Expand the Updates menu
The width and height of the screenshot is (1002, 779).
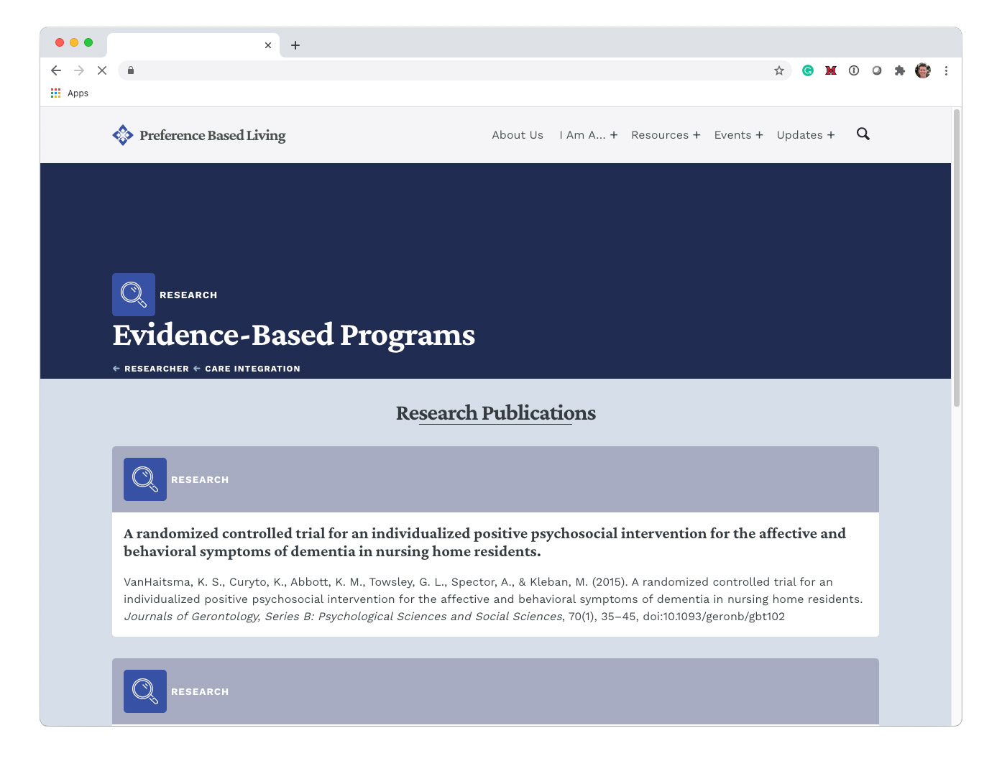click(x=806, y=135)
